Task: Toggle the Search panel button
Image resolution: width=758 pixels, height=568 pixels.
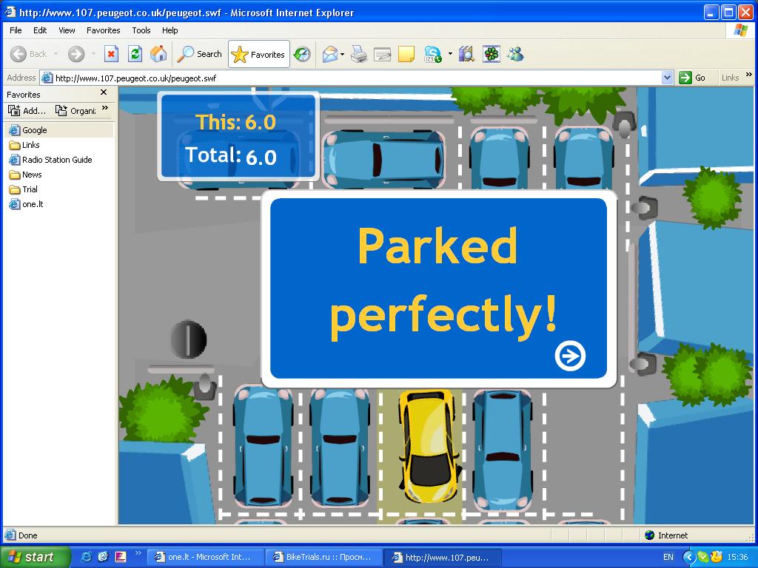Action: 199,54
